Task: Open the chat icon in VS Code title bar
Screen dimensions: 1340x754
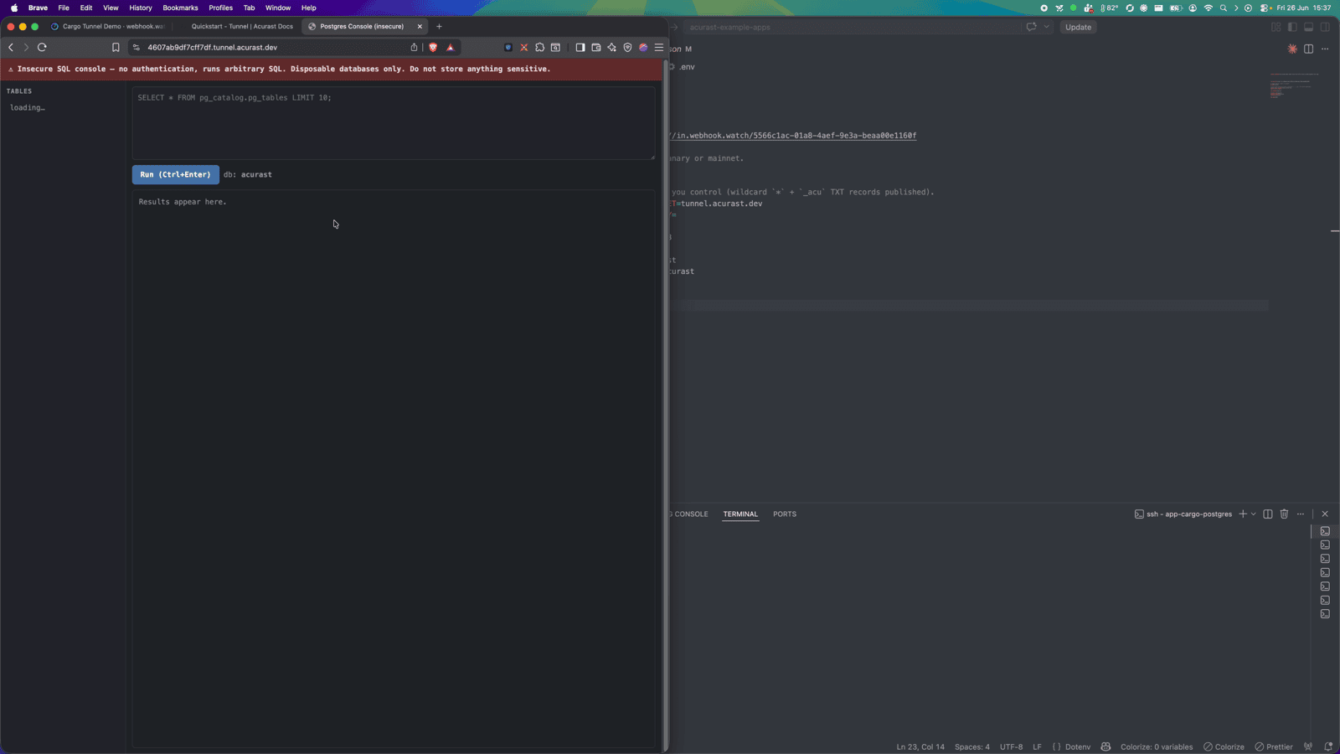Action: (1031, 27)
